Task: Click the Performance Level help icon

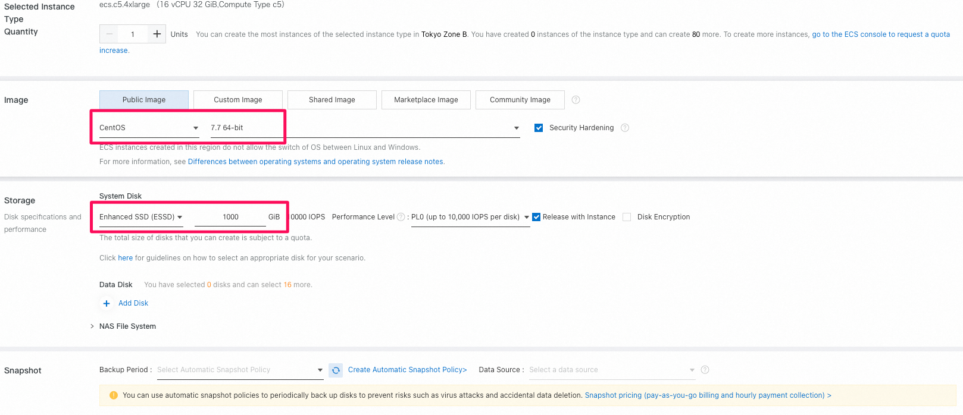Action: click(x=401, y=217)
